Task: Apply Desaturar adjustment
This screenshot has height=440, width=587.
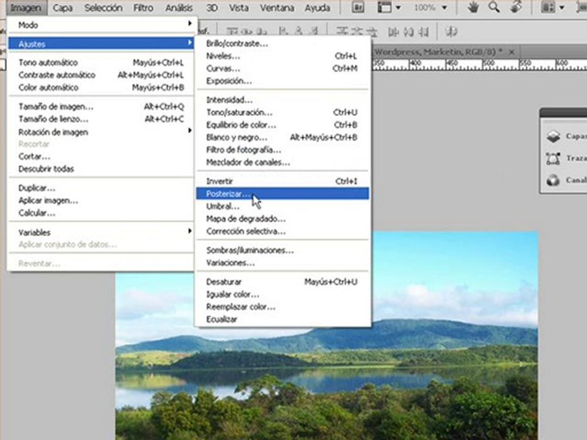Action: click(x=282, y=282)
